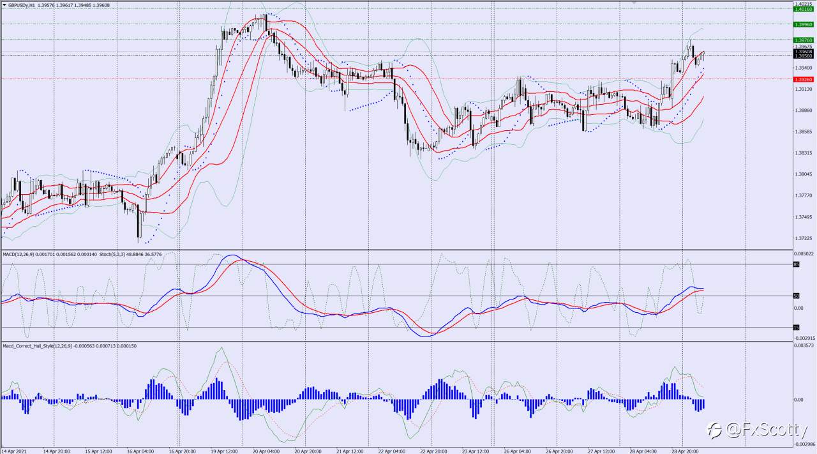Screen dimensions: 817x454
Task: Click the current price tag 1.39608
Action: pos(802,52)
